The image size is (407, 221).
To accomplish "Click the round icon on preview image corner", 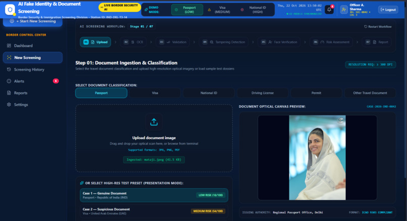I will tap(341, 120).
